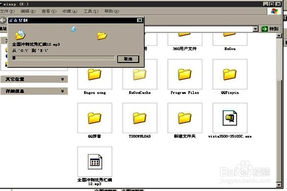
Task: Click the 全国冲刺优秀汇编 12.mp3 file label
Action: [x=95, y=182]
